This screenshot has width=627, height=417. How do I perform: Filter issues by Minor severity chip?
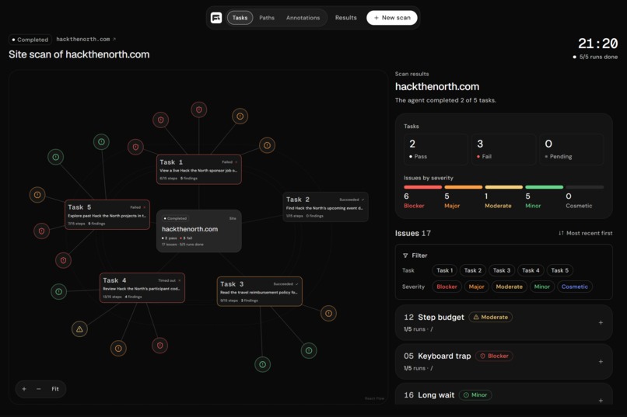[542, 287]
